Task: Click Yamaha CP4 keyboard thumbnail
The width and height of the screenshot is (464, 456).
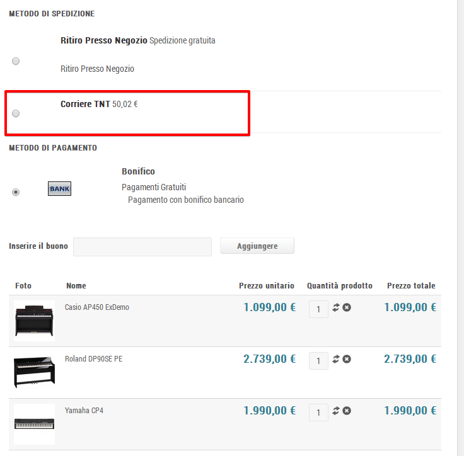Action: click(x=34, y=423)
